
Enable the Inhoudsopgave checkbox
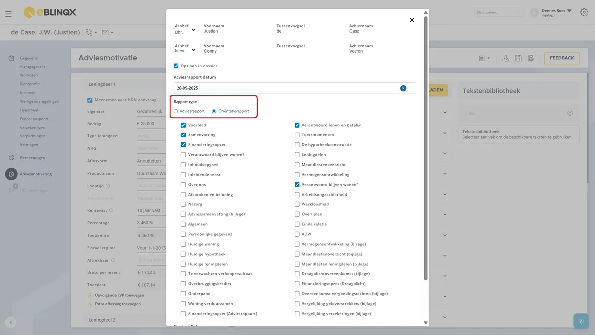click(x=183, y=165)
